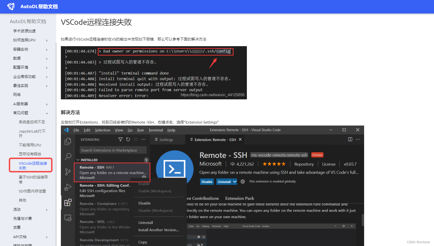Screen dimensions: 434x246
Task: Open 不能调用GPU sidebar page
Action: click(x=30, y=145)
